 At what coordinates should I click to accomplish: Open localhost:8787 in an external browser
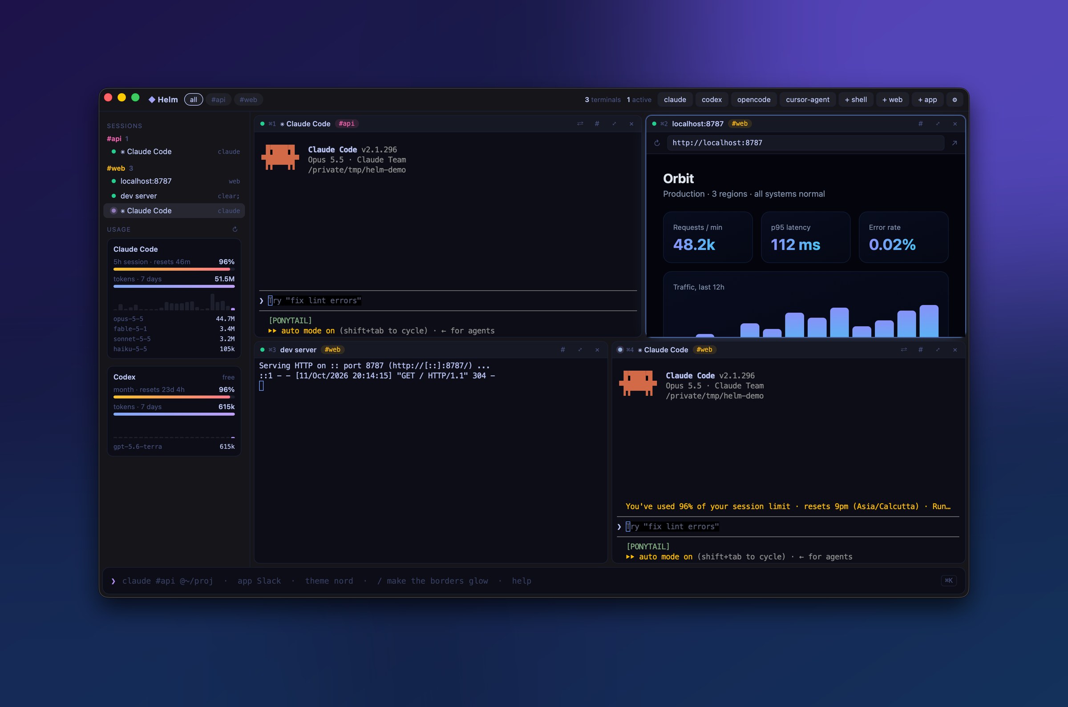click(x=954, y=143)
